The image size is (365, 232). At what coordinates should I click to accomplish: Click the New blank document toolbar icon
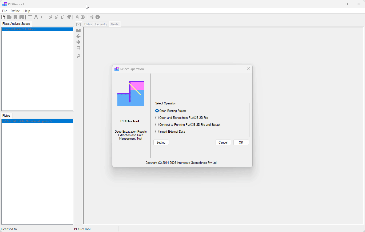[x=3, y=17]
